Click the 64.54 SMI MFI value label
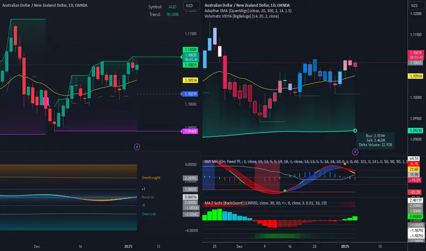Viewport: 426px width, 251px height. click(414, 158)
